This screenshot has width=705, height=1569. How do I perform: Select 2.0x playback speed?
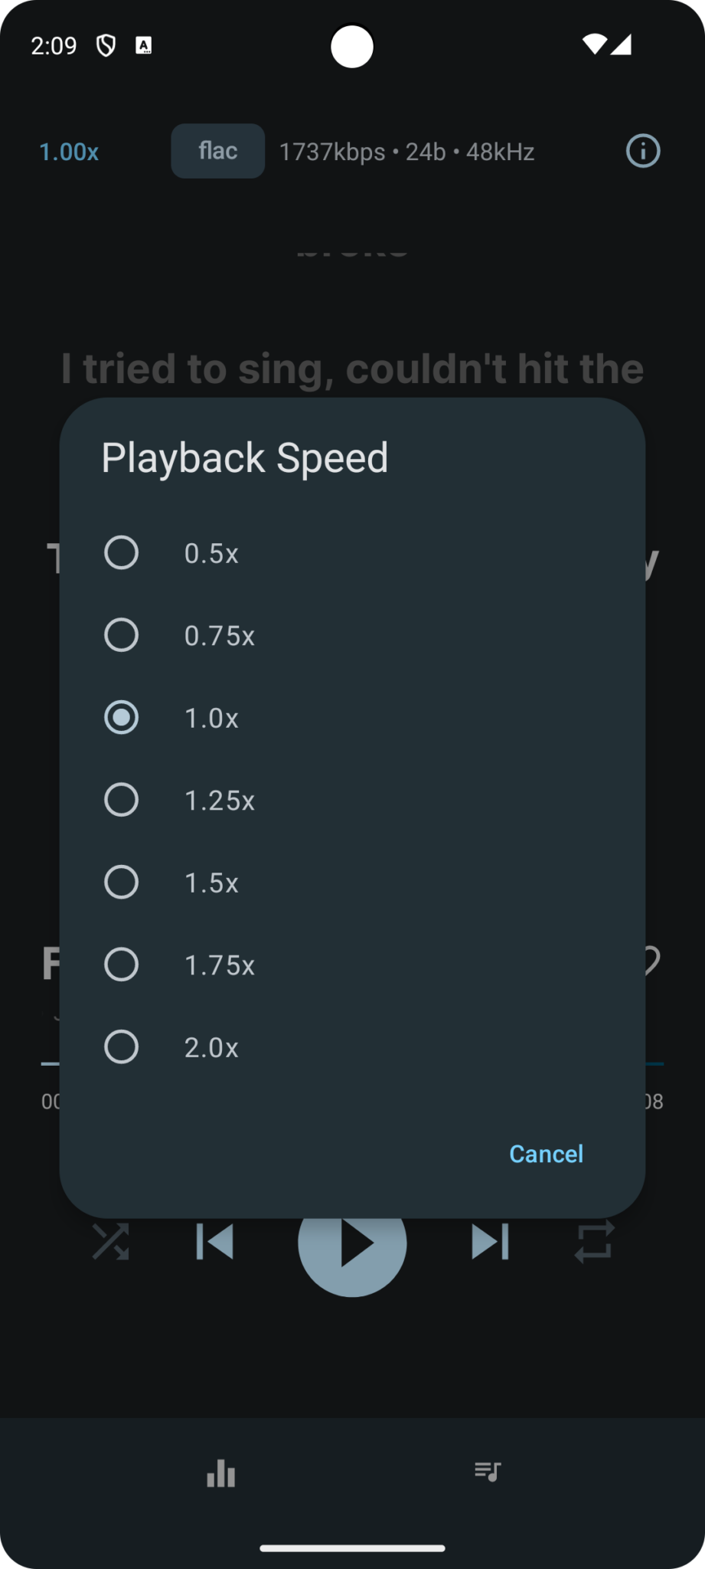(122, 1047)
